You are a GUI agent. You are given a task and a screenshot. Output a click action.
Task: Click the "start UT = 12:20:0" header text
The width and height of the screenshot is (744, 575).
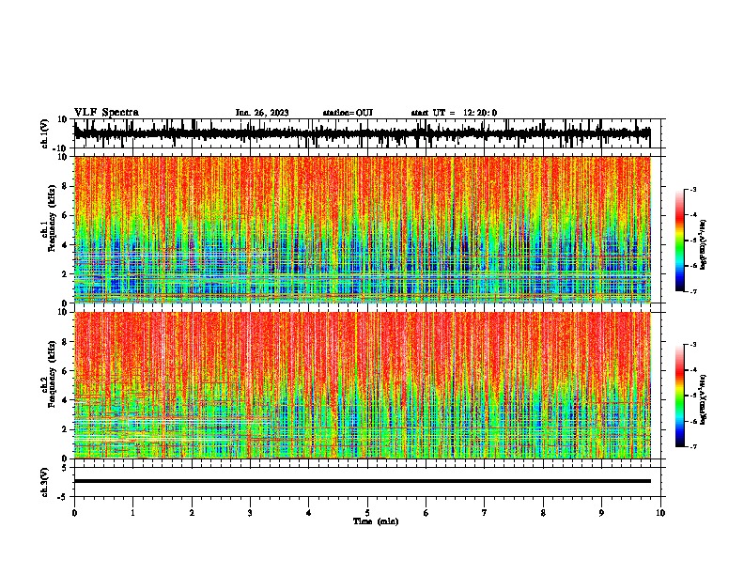(x=454, y=113)
